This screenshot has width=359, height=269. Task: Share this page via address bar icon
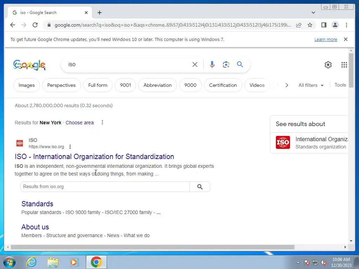point(299,25)
